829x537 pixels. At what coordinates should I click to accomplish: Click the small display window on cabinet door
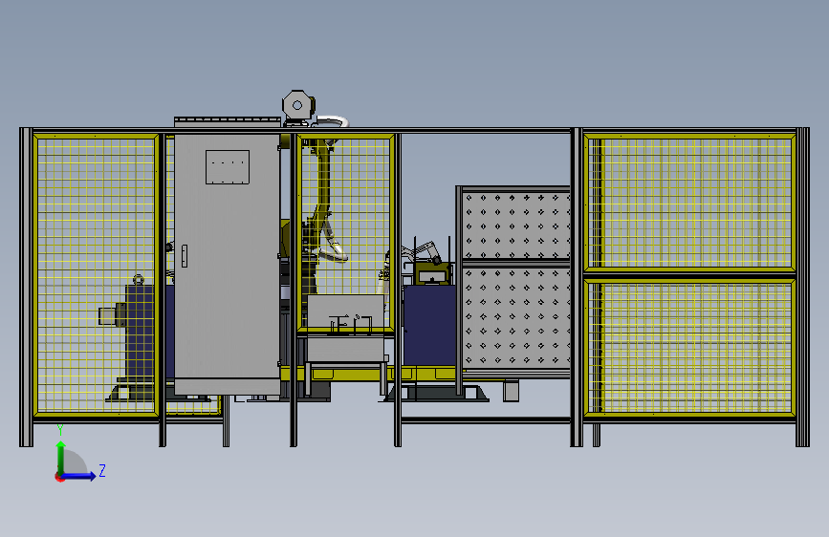point(228,167)
